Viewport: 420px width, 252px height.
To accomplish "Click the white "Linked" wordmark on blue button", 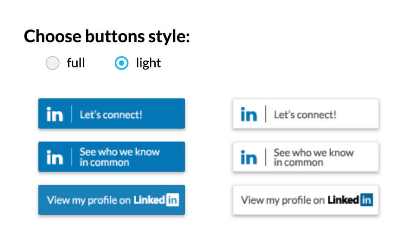I will click(x=149, y=200).
